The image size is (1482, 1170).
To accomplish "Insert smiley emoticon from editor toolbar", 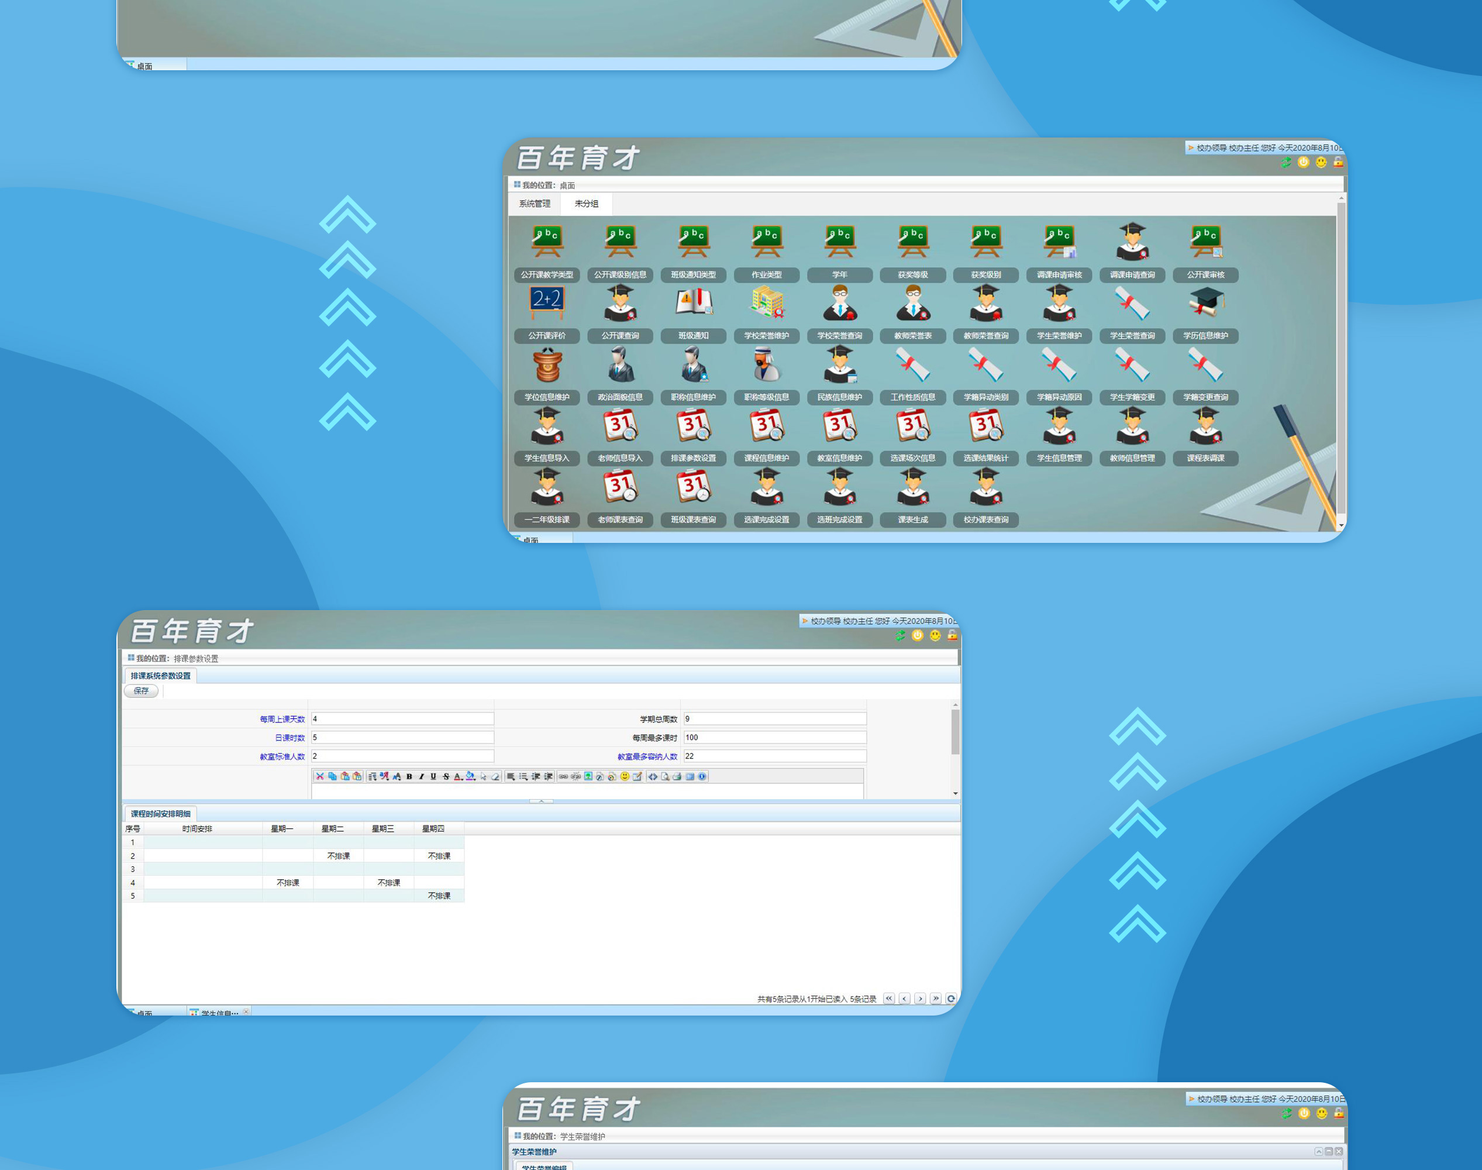I will tap(625, 776).
